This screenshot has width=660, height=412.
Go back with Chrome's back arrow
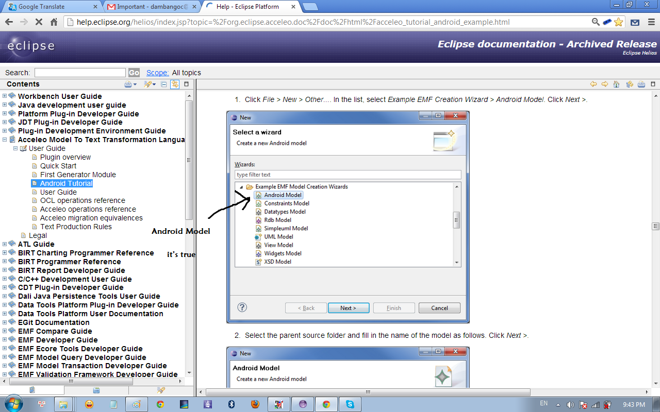click(x=9, y=22)
